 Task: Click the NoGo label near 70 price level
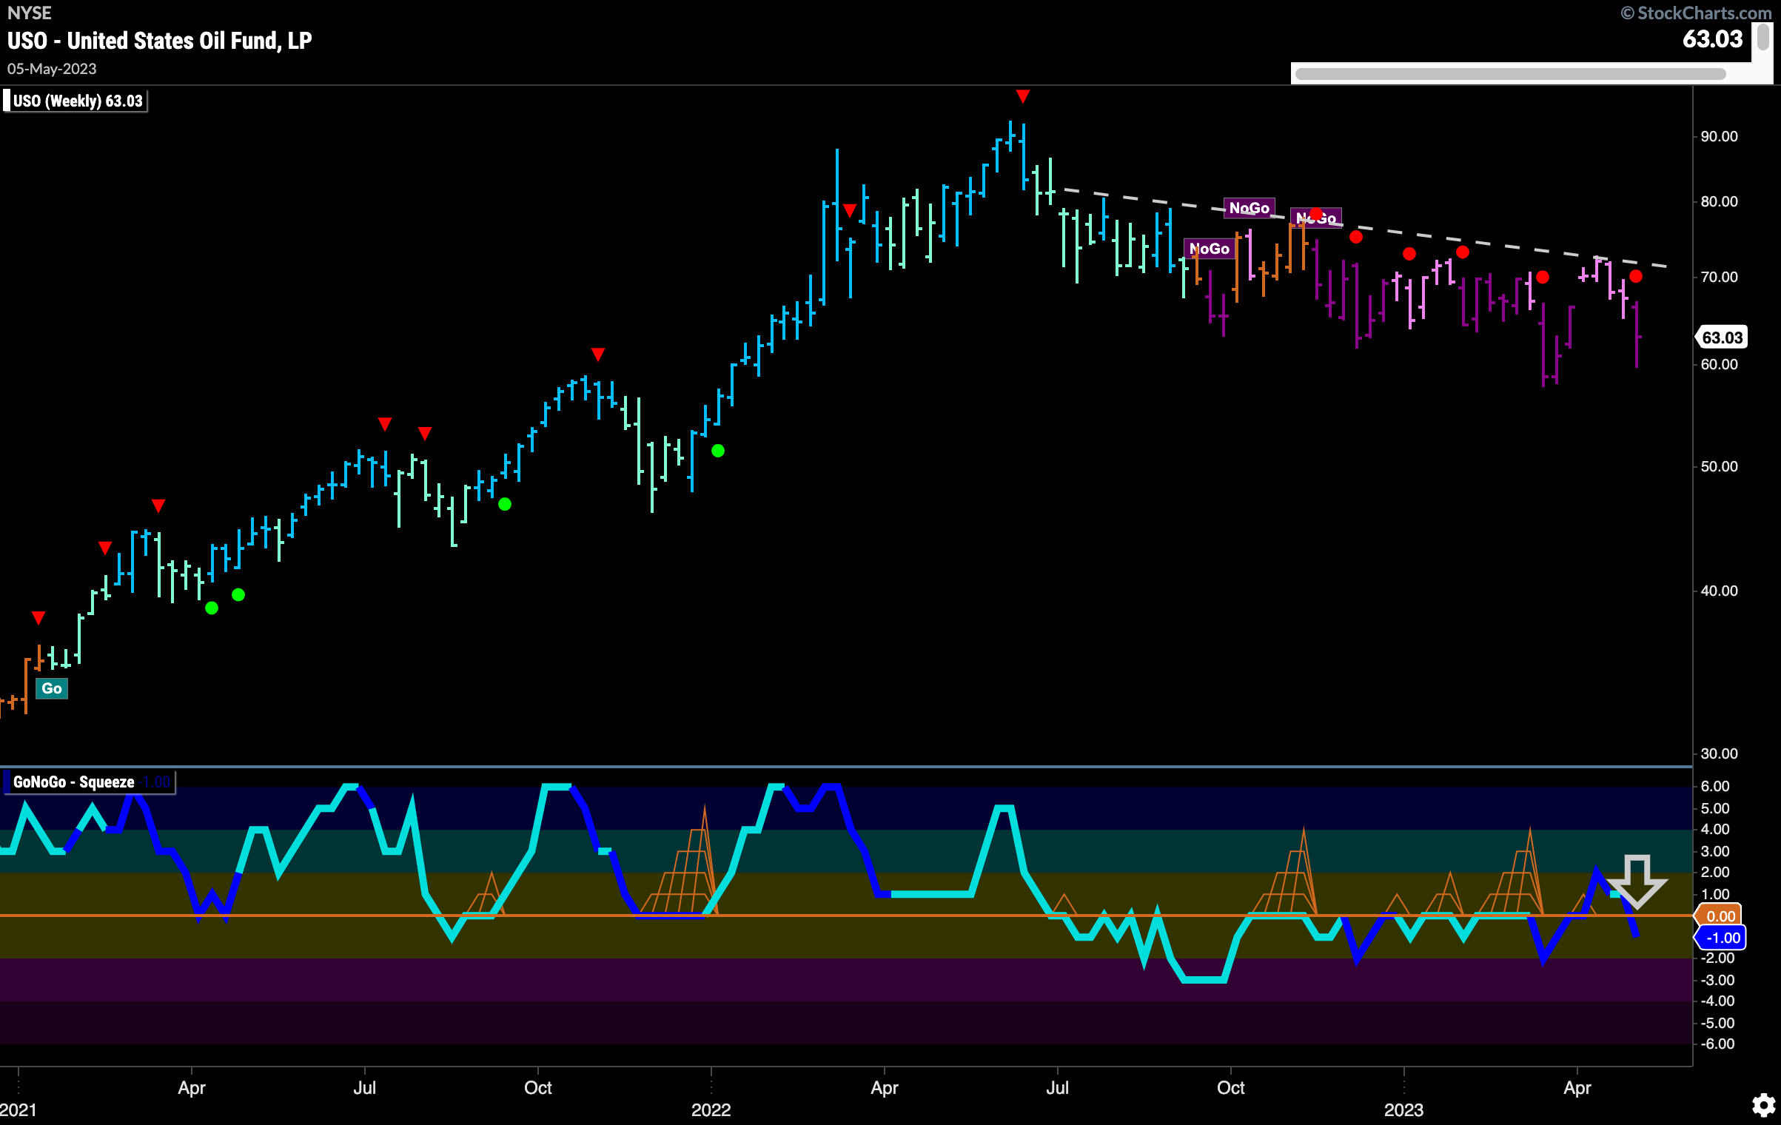coord(1209,249)
